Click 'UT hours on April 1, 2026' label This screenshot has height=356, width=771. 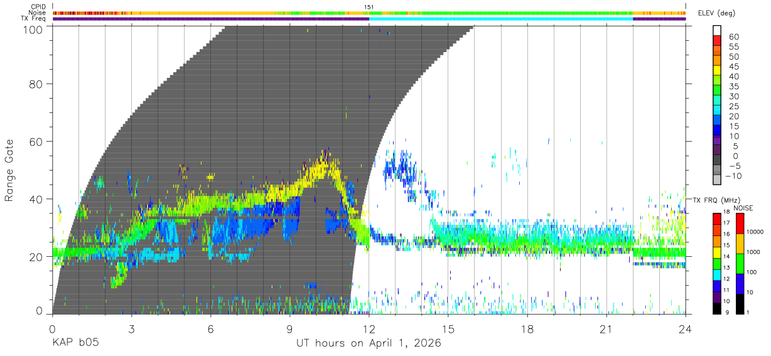(369, 343)
